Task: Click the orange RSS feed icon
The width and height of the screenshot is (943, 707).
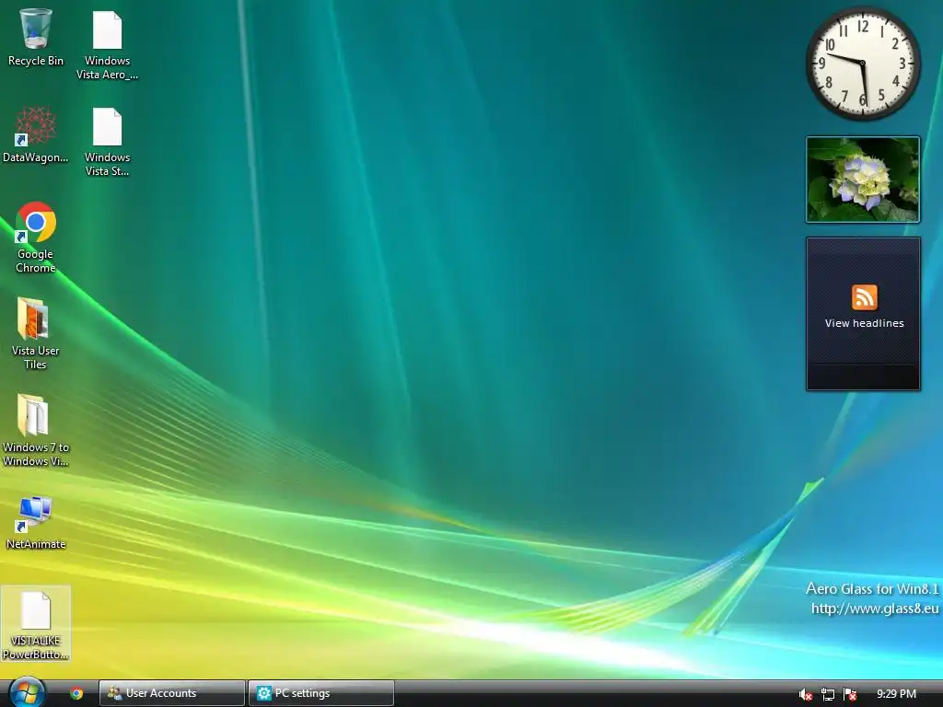Action: coord(864,297)
